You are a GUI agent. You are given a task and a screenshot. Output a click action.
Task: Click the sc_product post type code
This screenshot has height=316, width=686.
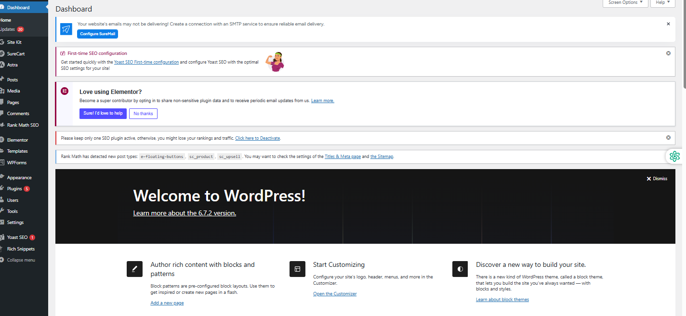(201, 157)
